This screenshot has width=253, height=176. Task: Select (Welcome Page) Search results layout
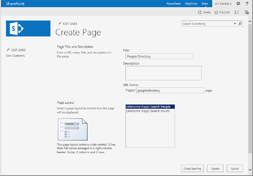(x=150, y=111)
